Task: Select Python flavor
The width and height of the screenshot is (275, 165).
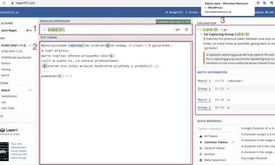Action: (x=6, y=63)
